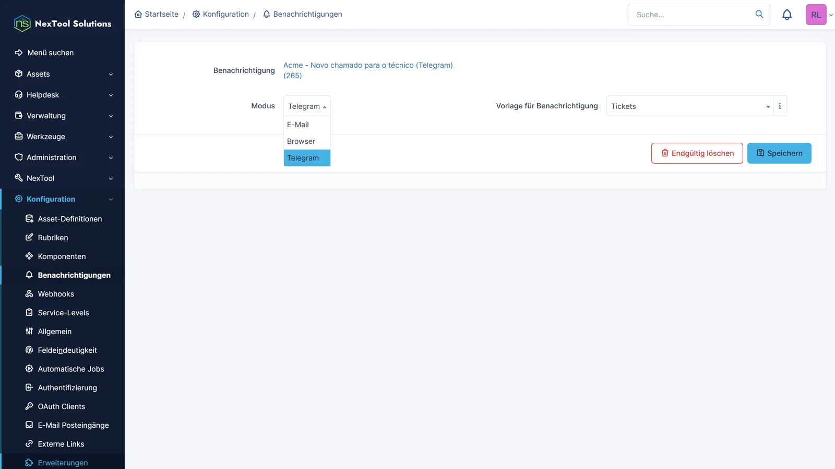This screenshot has width=835, height=469.
Task: Expand the Werkzeuge sidebar menu
Action: pyautogui.click(x=63, y=137)
